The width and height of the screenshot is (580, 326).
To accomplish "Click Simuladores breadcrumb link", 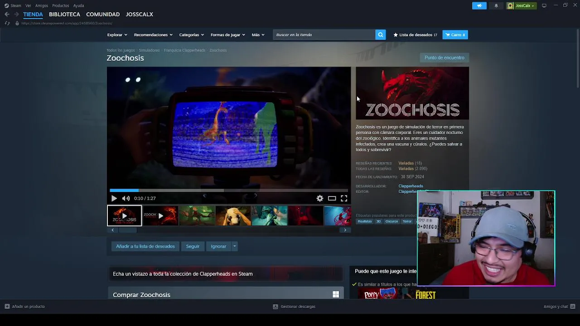I will [149, 50].
